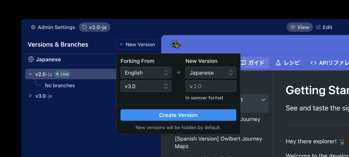Click the v2.0-ja version tag pill
The width and height of the screenshot is (349, 157).
pyautogui.click(x=94, y=27)
